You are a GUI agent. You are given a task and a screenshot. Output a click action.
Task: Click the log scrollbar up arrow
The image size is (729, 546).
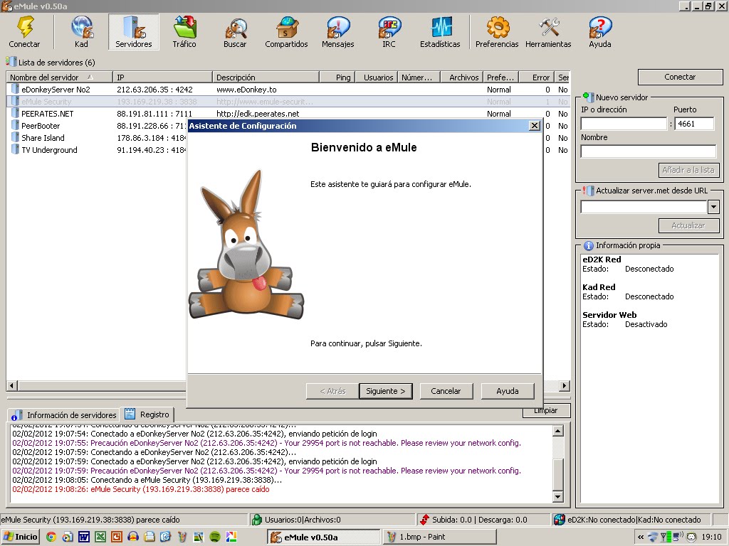558,431
